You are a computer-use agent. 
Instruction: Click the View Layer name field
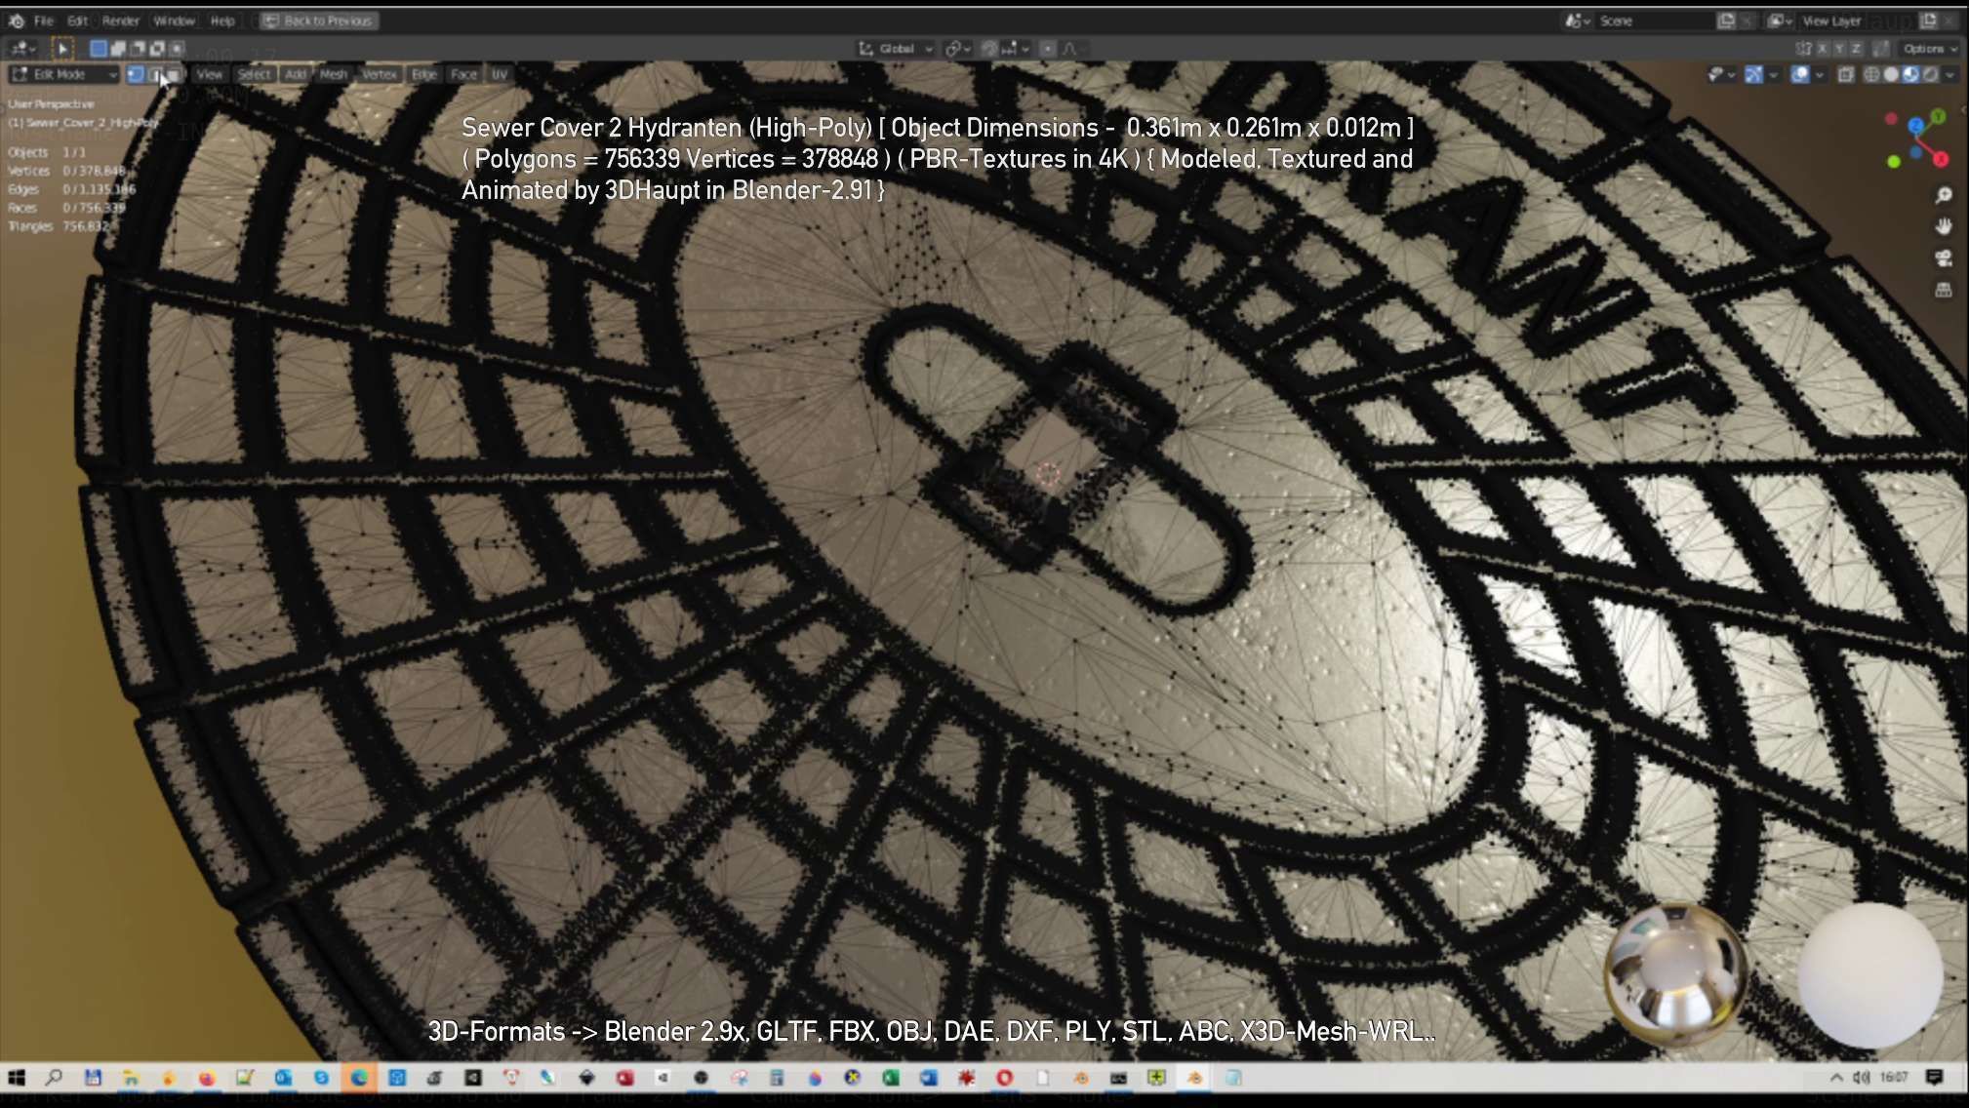1857,20
